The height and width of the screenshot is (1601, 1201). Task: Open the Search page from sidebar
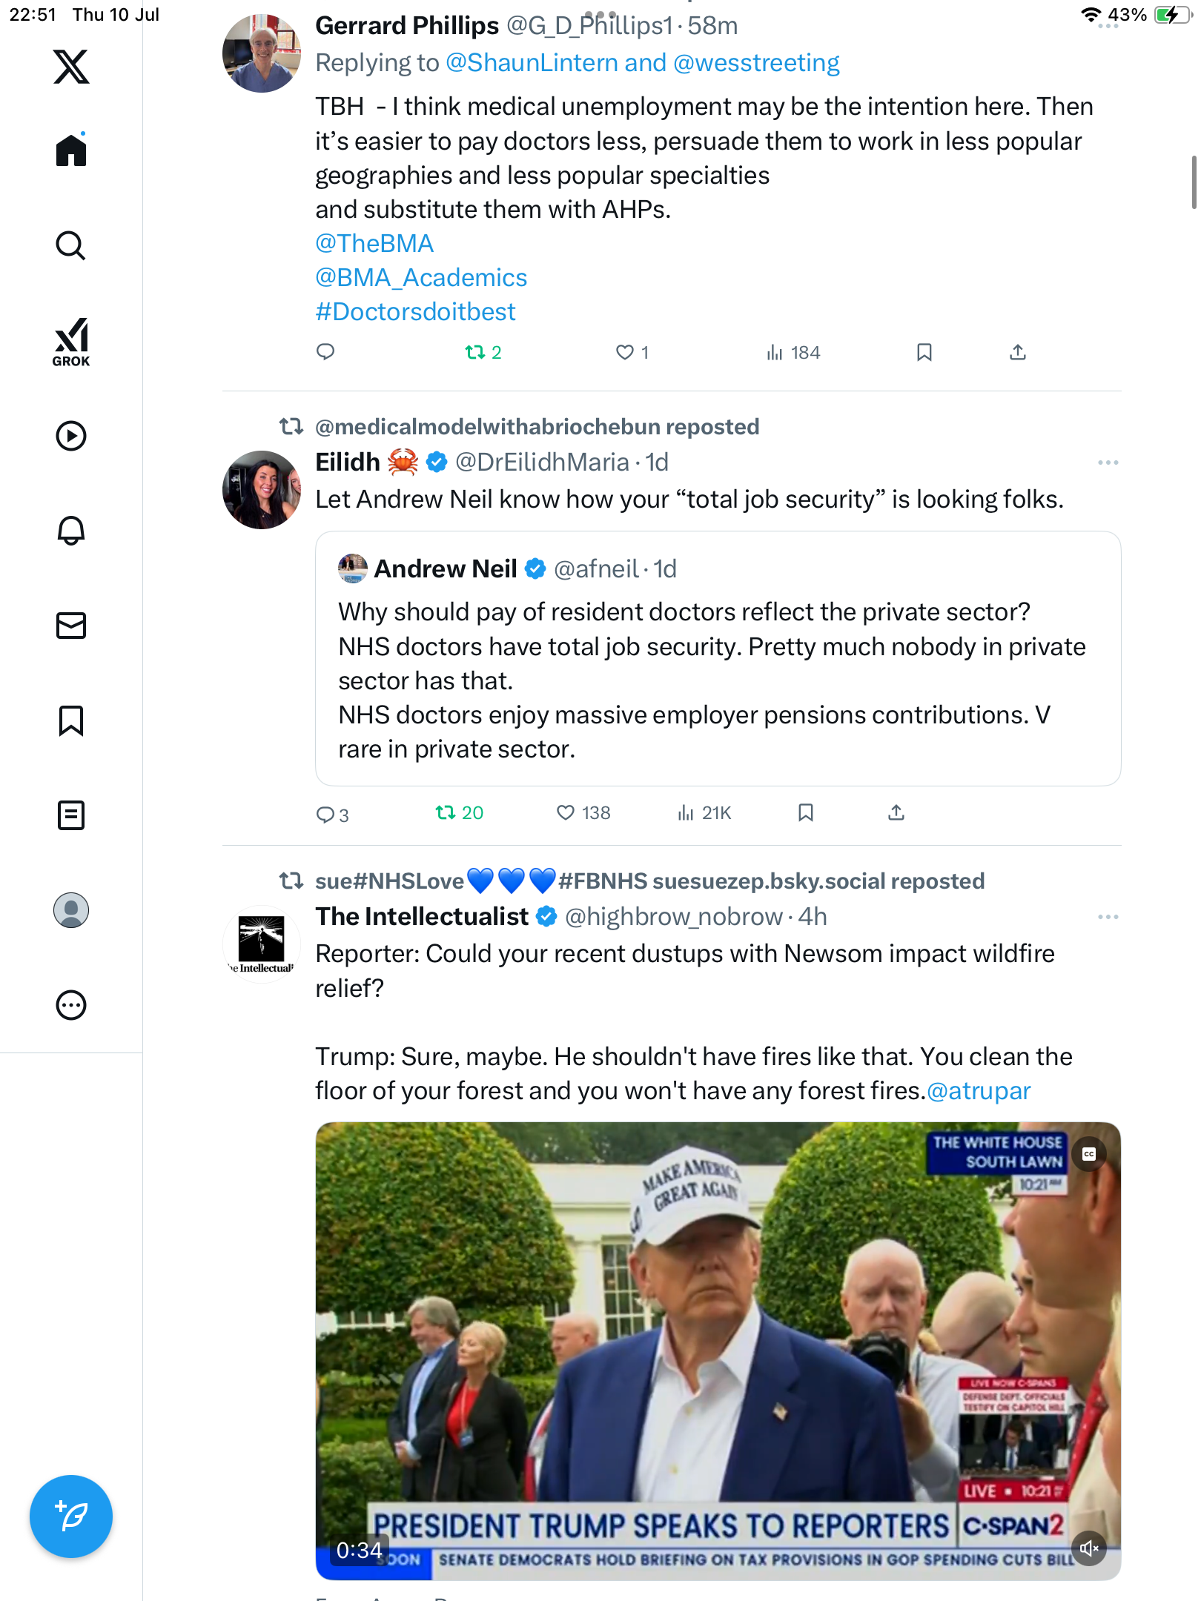[x=71, y=245]
